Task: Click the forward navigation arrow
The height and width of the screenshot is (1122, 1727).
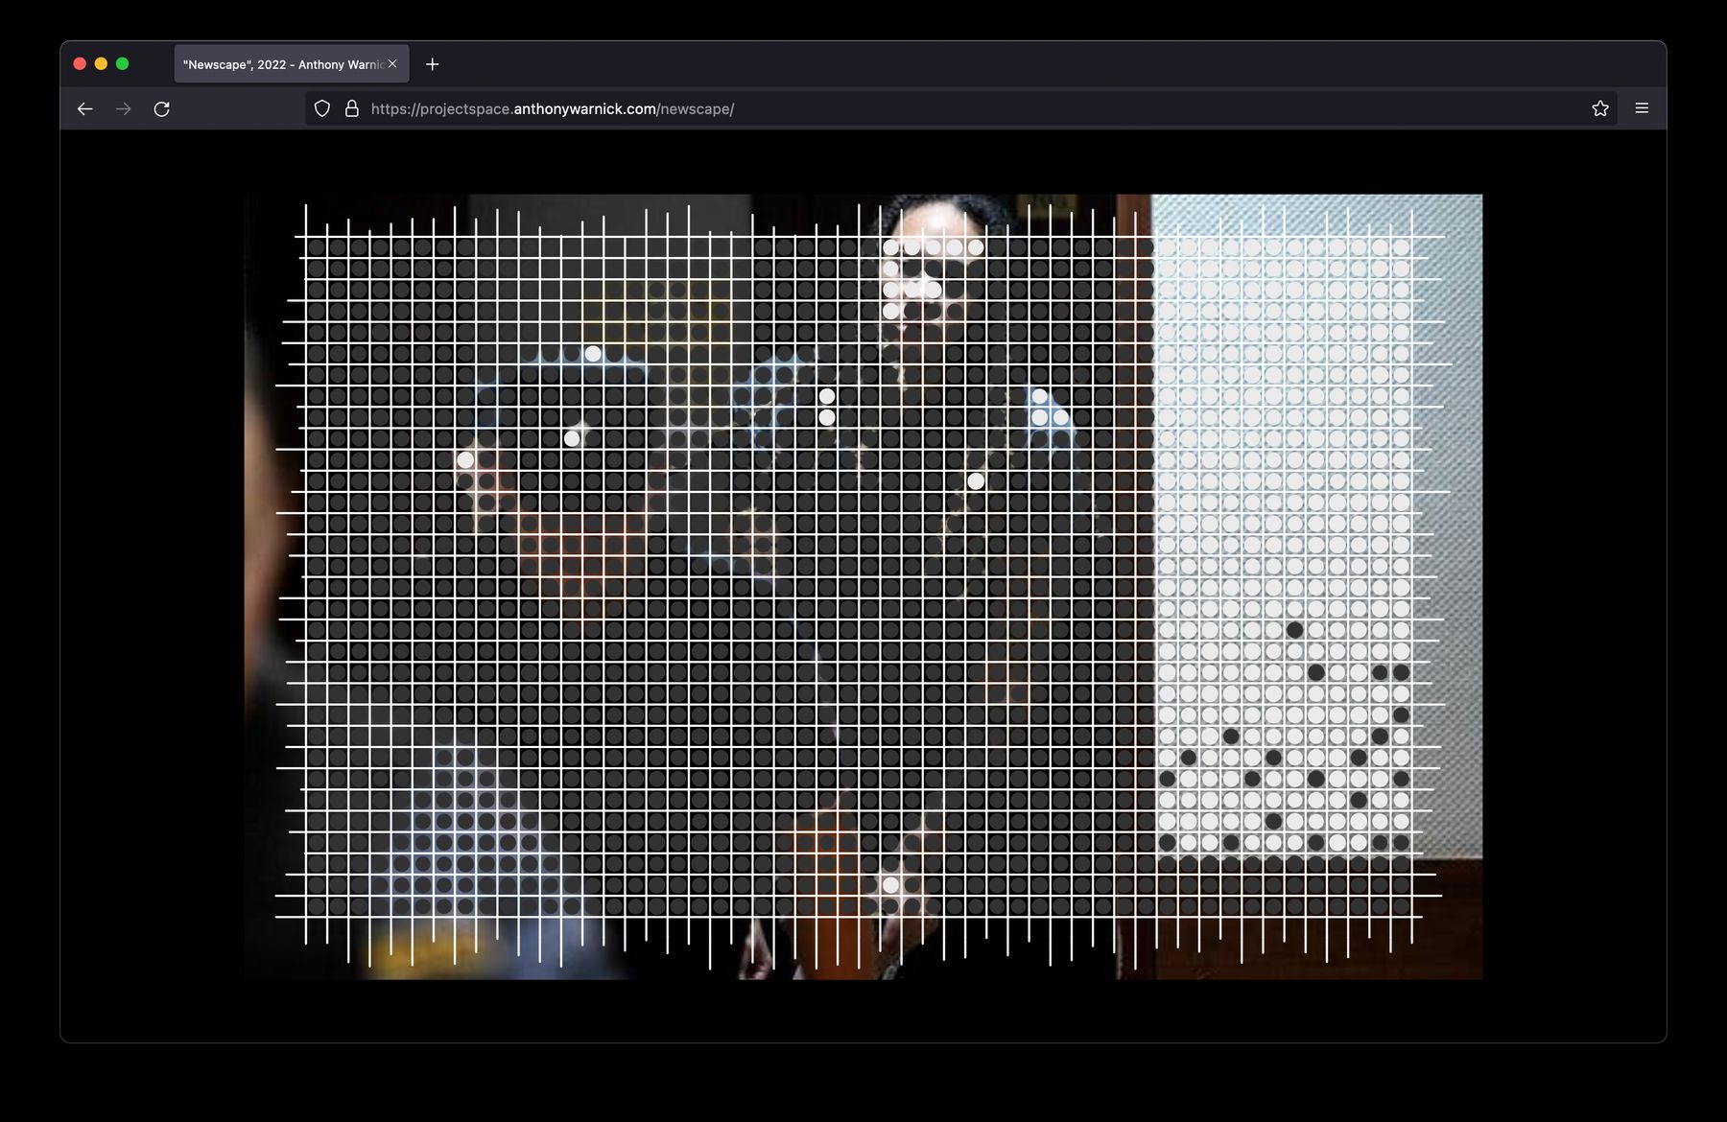Action: (123, 109)
